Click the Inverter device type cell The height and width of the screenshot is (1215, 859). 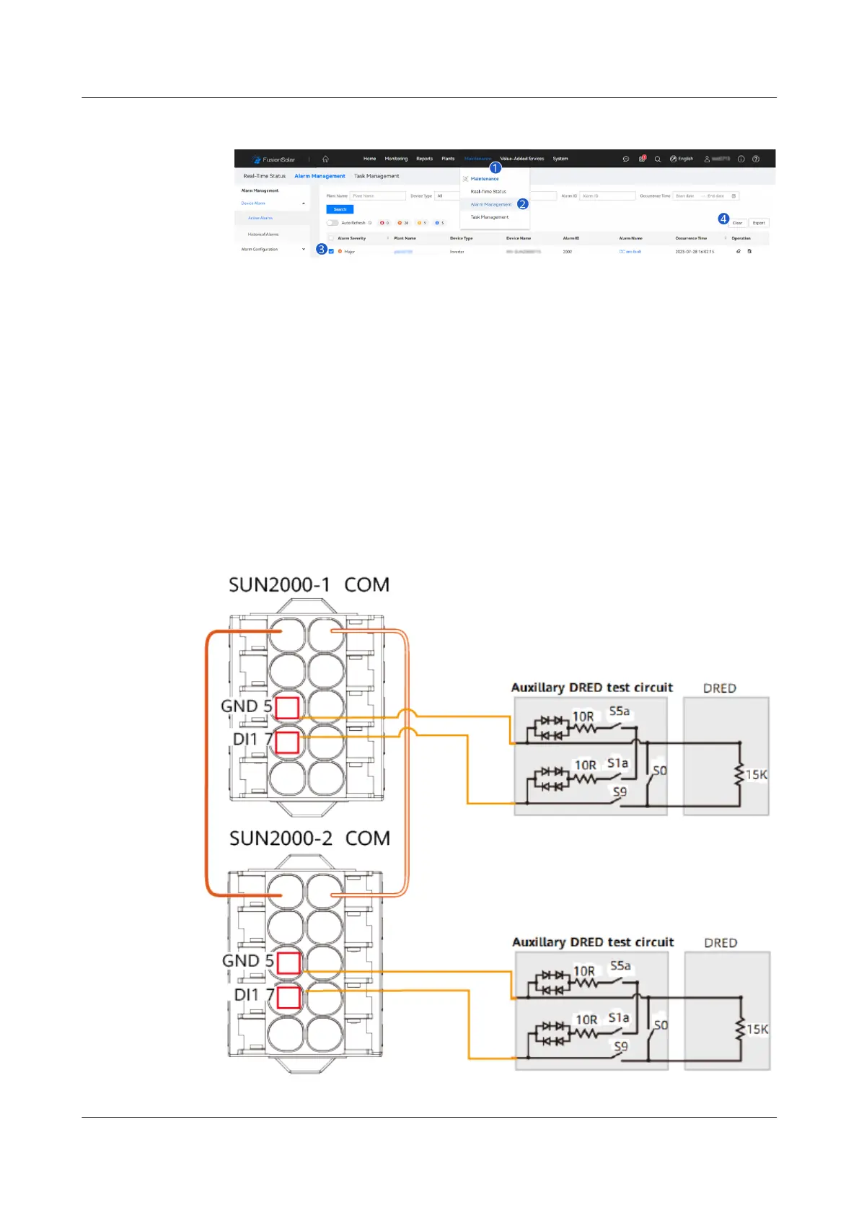coord(457,252)
